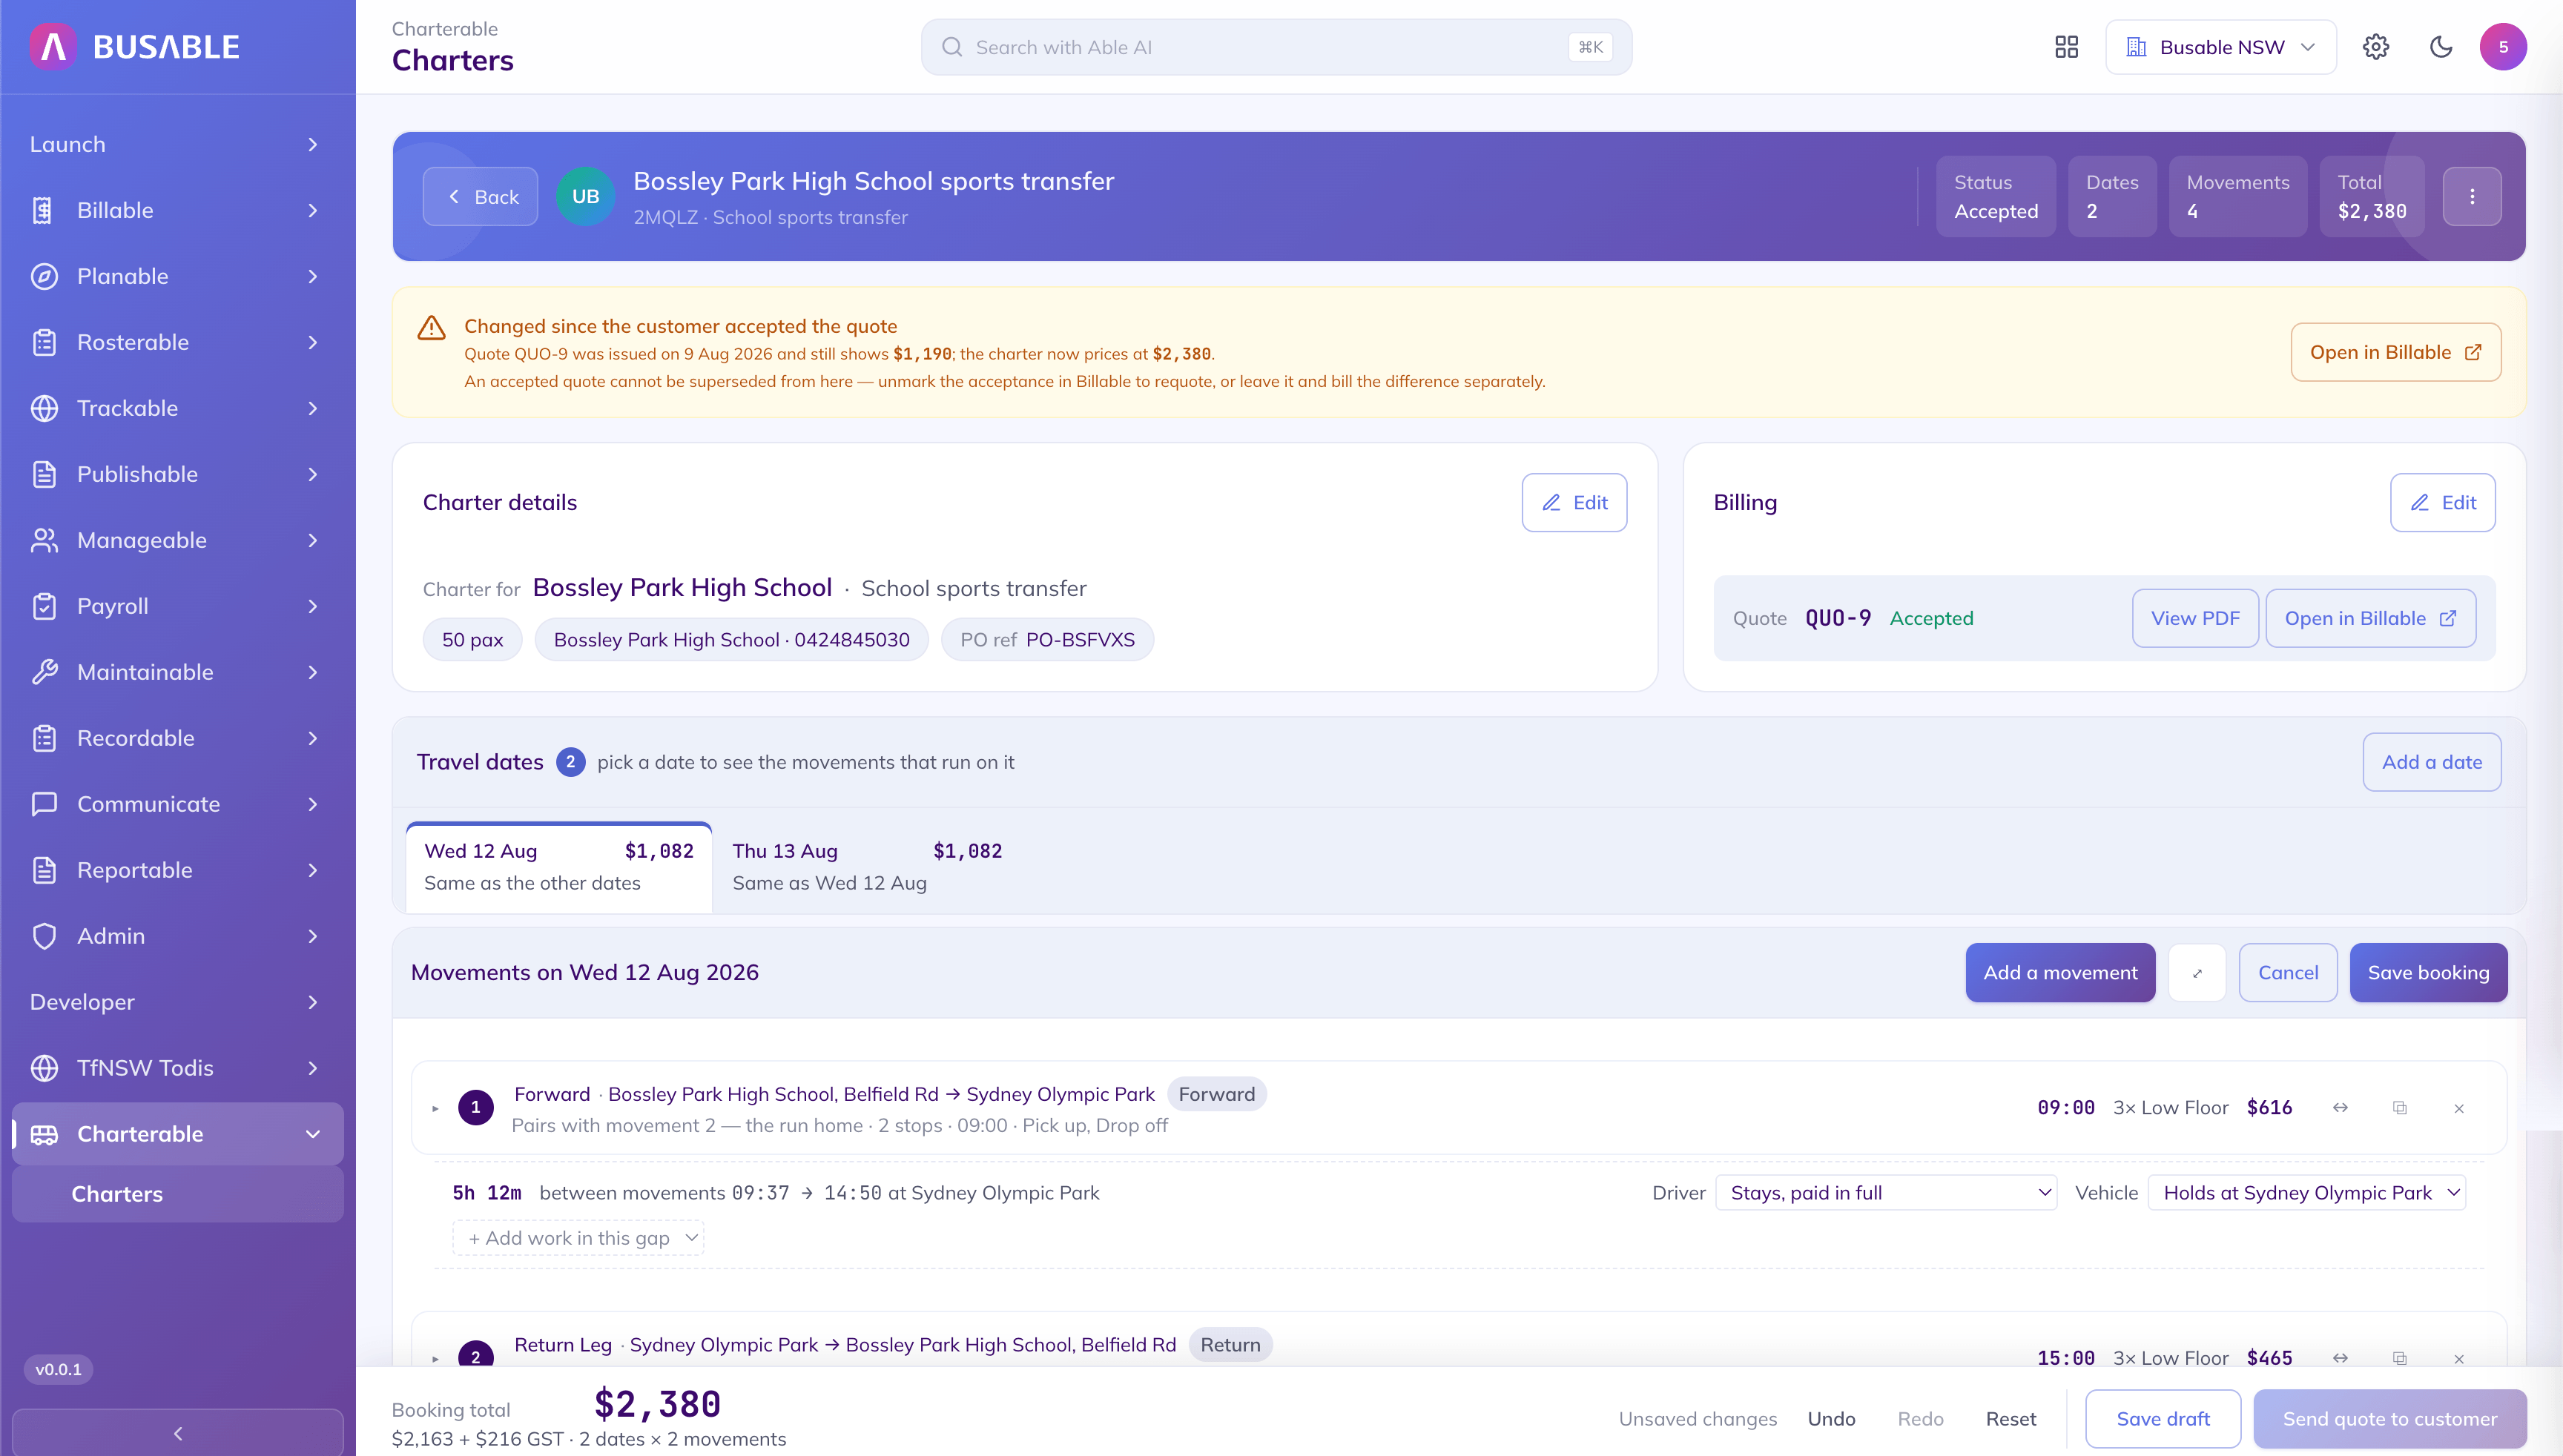This screenshot has height=1456, width=2563.
Task: Open Charters in the sidebar
Action: coord(178,1194)
